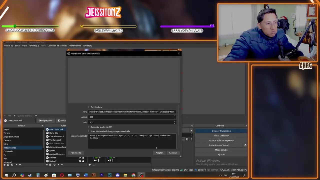Undock the Controles panel
The width and height of the screenshot is (320, 180).
[x=246, y=126]
